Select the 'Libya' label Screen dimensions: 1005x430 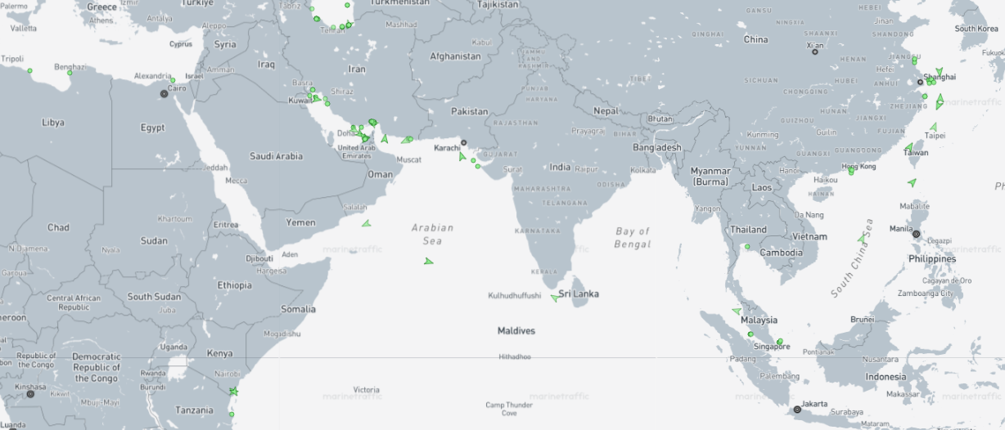53,123
